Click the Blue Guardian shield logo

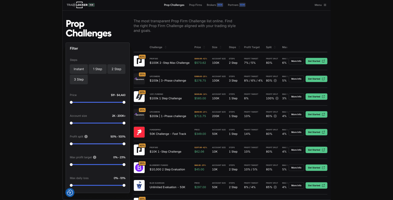tap(139, 185)
